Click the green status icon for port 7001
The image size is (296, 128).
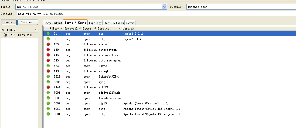tap(48, 93)
